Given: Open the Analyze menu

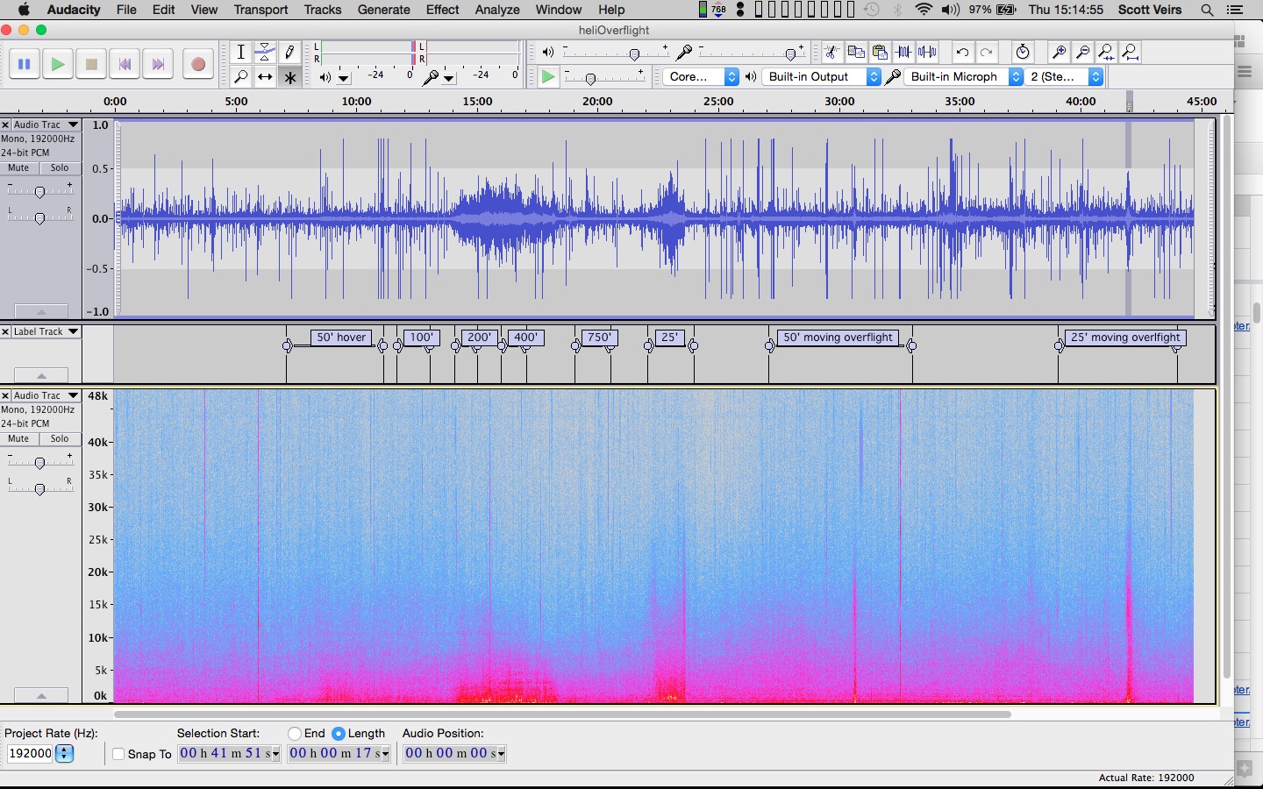Looking at the screenshot, I should pos(497,10).
